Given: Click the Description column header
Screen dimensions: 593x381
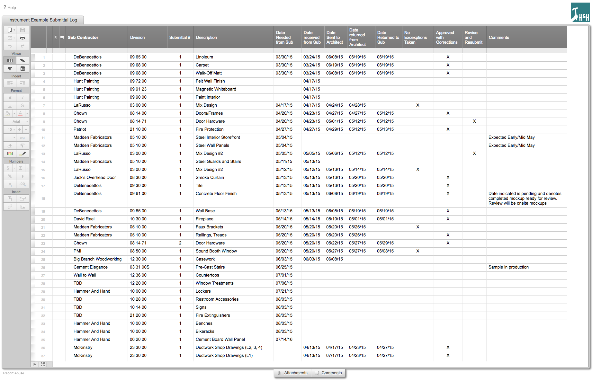Looking at the screenshot, I should tap(234, 37).
